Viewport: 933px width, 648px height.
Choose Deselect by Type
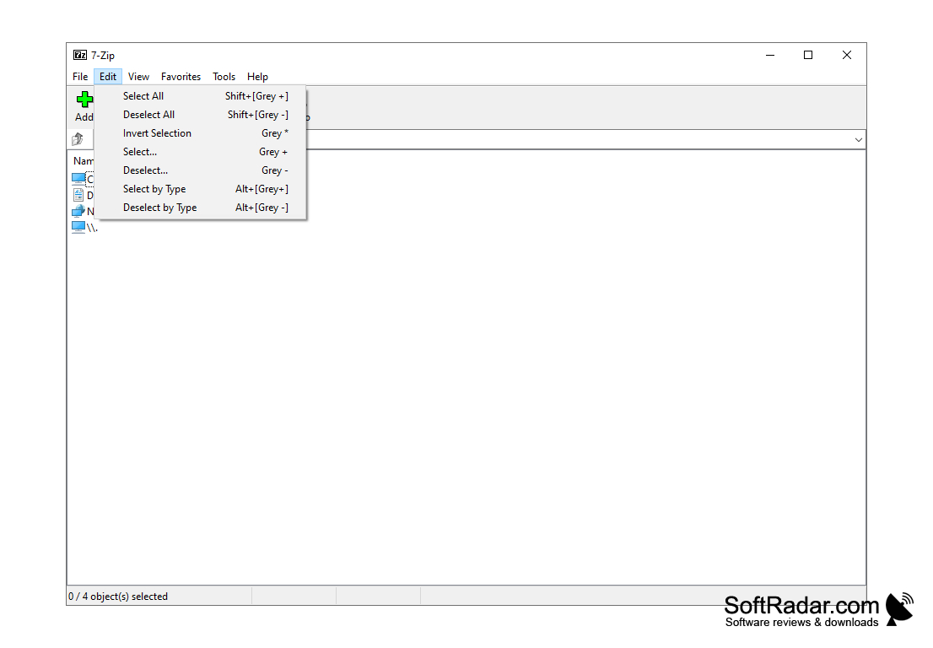click(159, 207)
